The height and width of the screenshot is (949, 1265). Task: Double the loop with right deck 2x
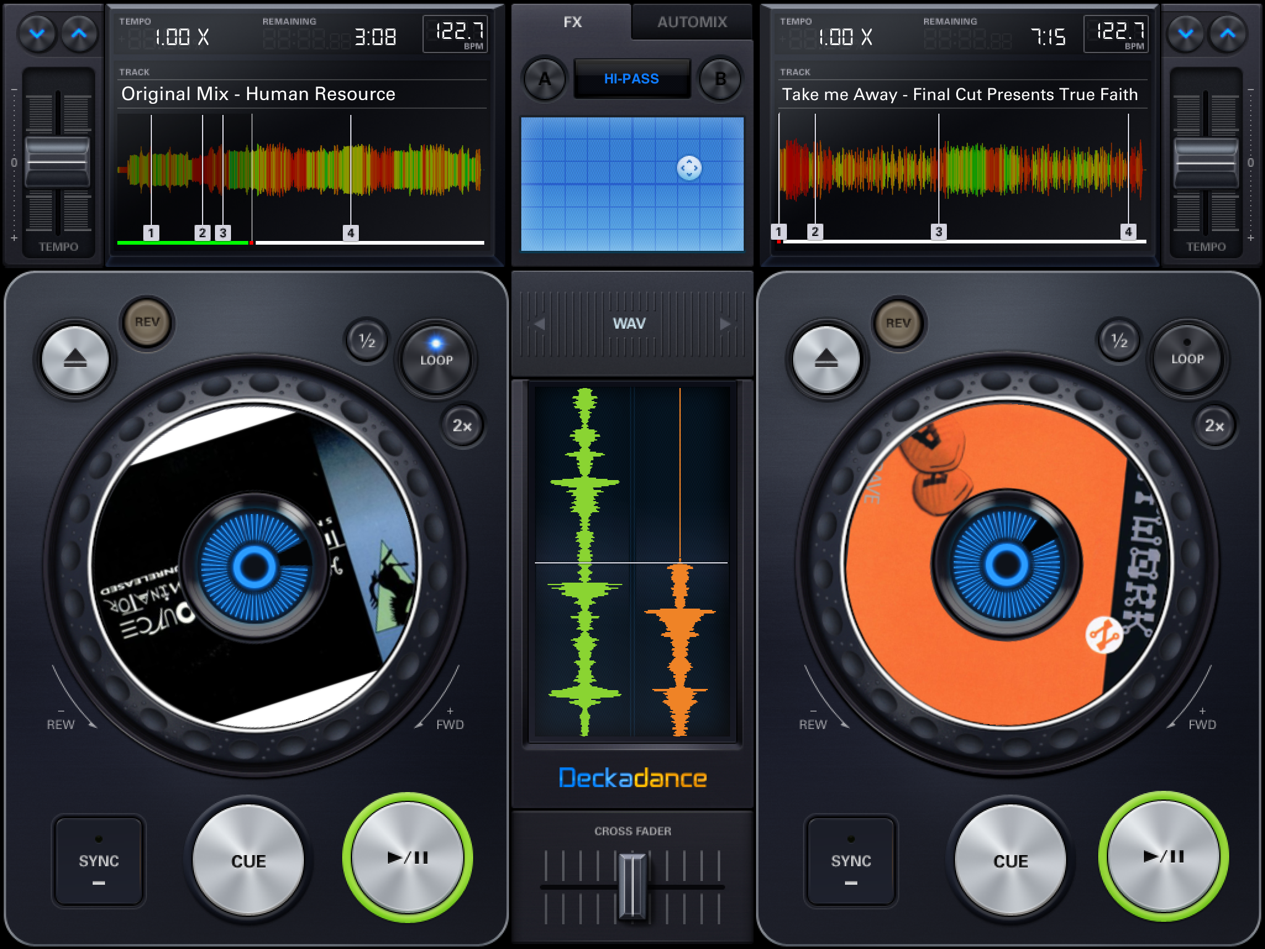click(x=1214, y=426)
